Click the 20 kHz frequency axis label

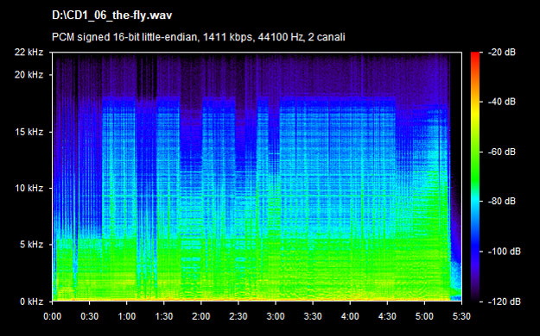[x=29, y=75]
